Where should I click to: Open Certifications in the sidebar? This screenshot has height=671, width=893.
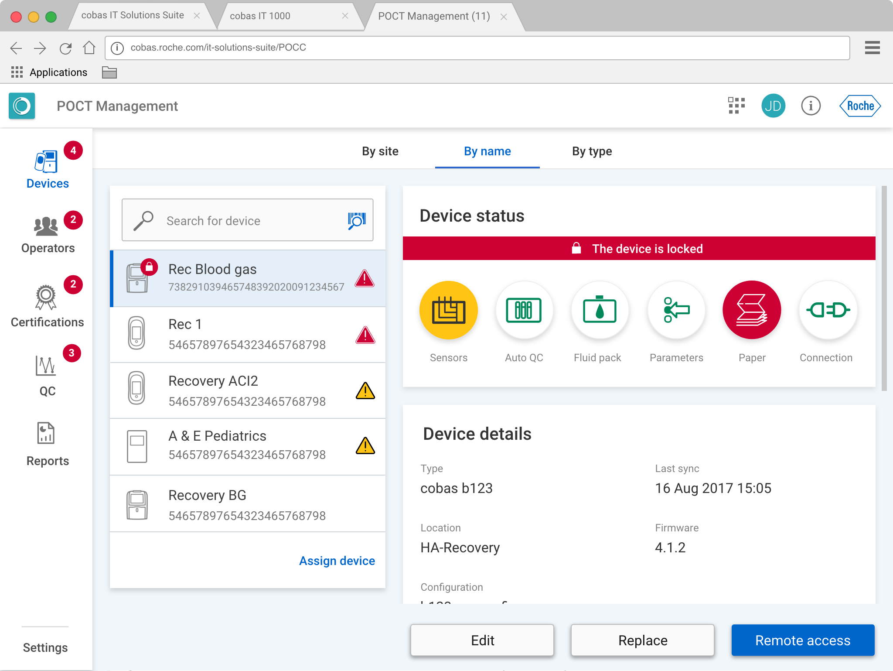47,305
